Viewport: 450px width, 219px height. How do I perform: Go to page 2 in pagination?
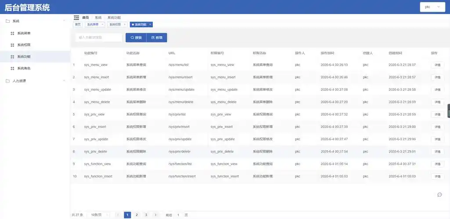[x=137, y=215]
